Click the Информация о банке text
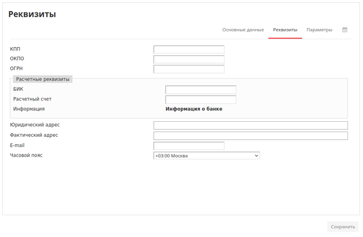This screenshot has width=363, height=237. coord(194,109)
